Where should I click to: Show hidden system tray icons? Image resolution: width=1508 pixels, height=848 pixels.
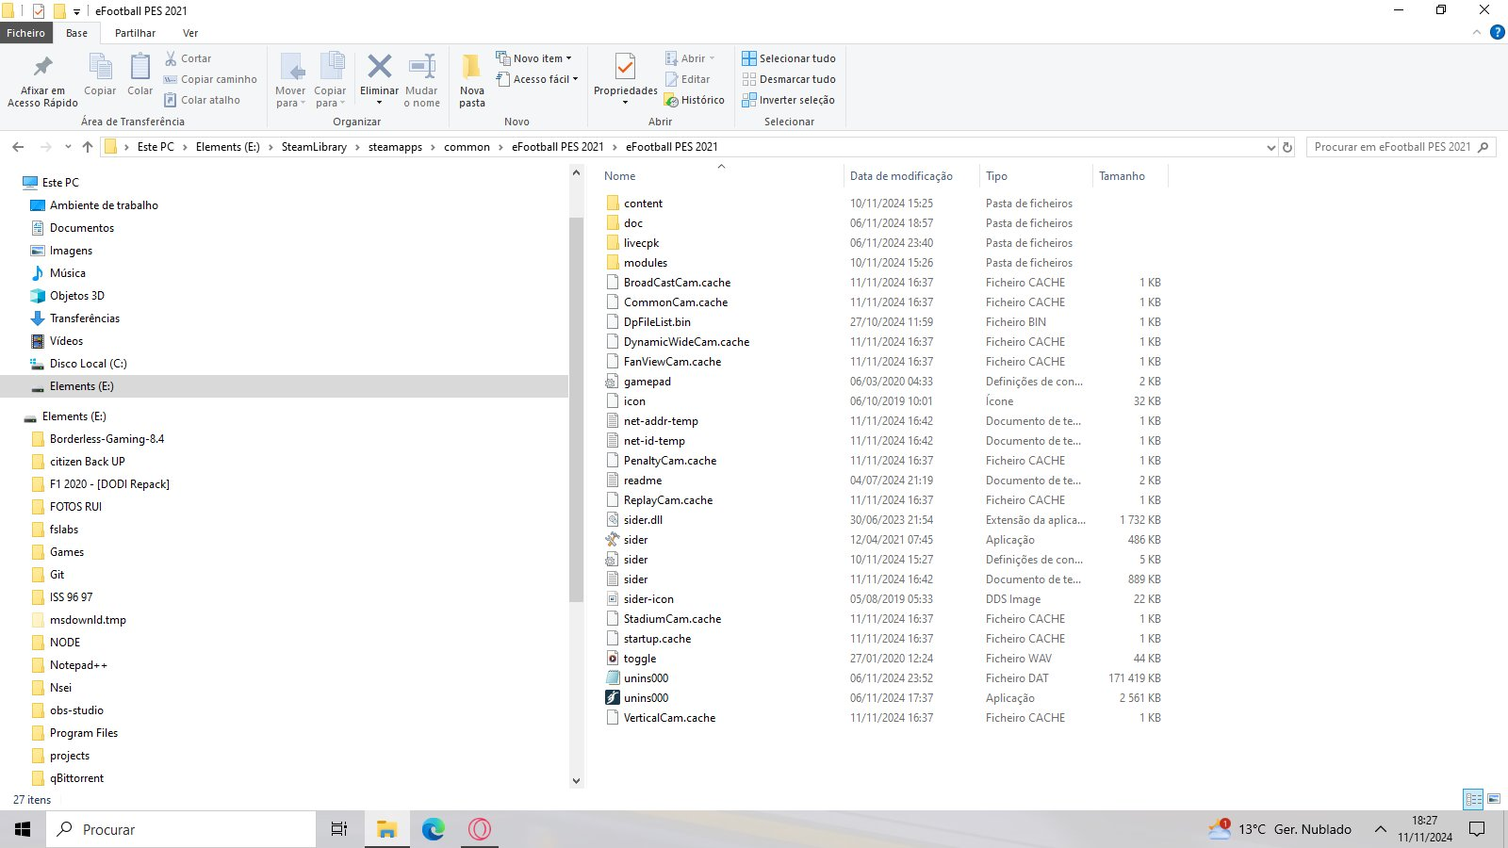[1381, 829]
